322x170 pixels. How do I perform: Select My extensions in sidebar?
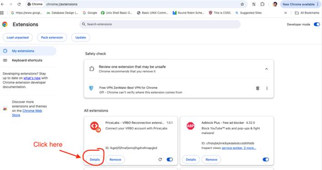[28, 51]
